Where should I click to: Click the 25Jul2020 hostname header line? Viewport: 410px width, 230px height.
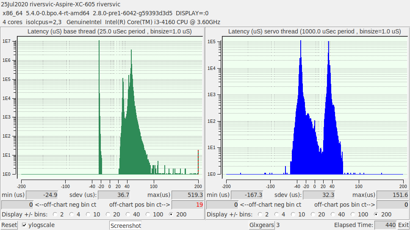tap(61, 4)
